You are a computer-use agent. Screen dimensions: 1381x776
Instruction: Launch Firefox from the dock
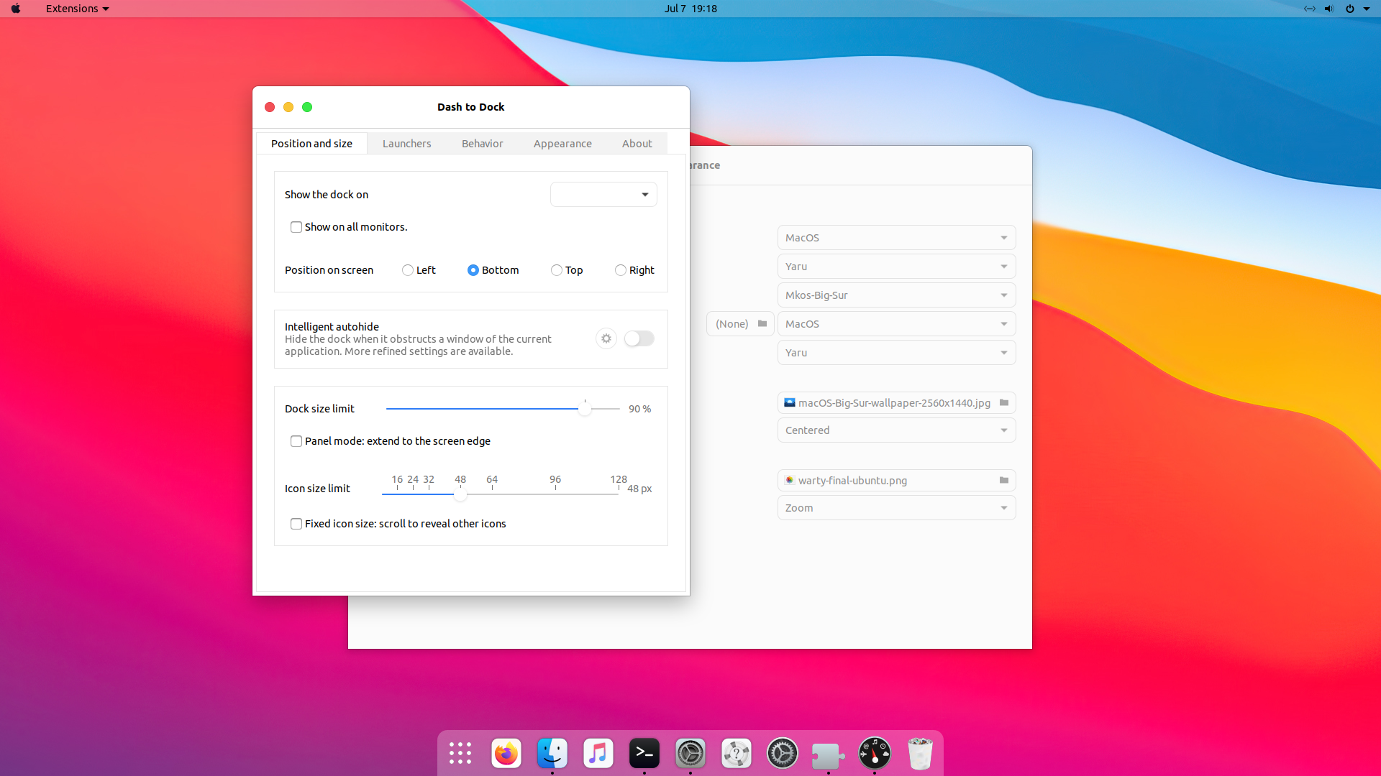pos(506,753)
